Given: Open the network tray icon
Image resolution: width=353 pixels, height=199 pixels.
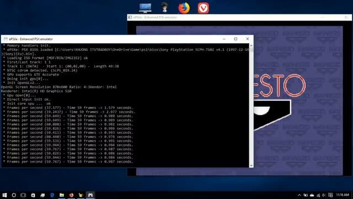Looking at the screenshot, I should (318, 195).
